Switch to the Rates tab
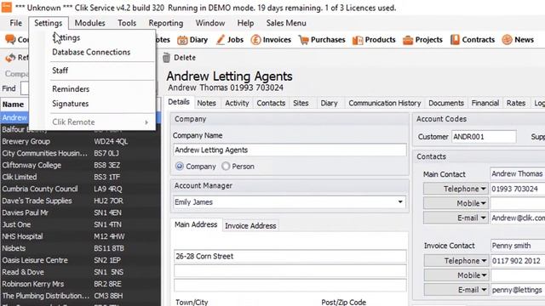Screen dimensions: 545x306 [x=516, y=103]
